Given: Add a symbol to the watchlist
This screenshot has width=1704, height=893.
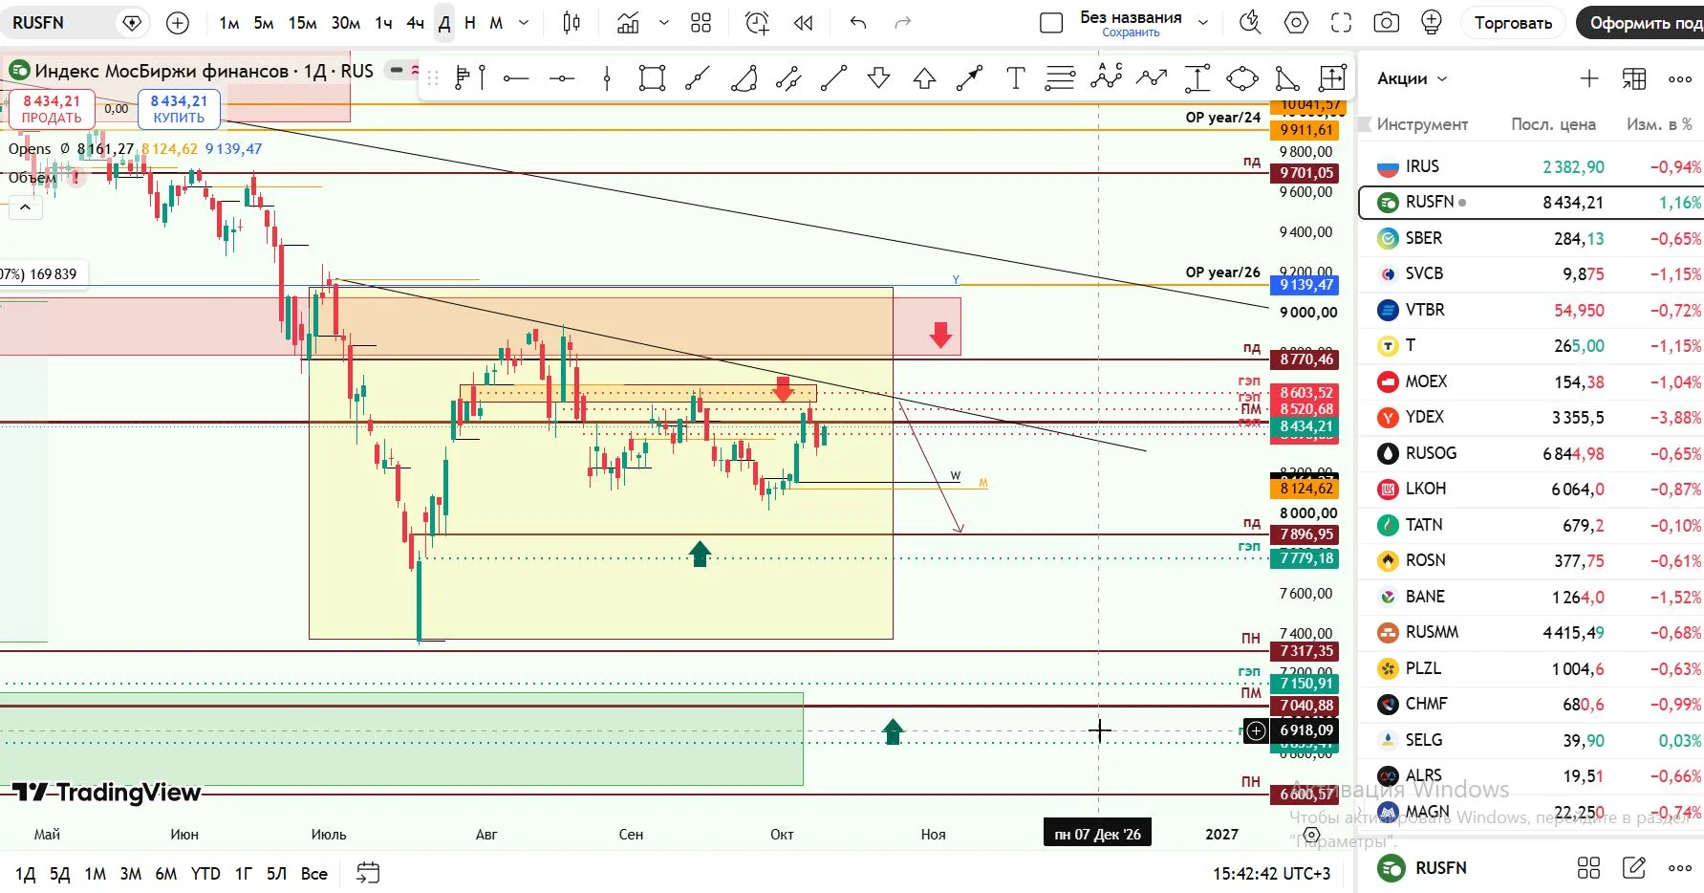Looking at the screenshot, I should click(1588, 78).
